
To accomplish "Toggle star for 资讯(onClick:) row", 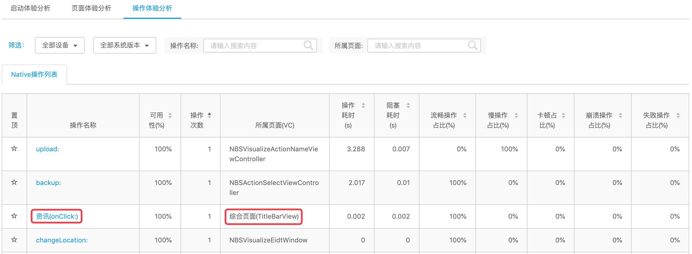I will pyautogui.click(x=14, y=216).
